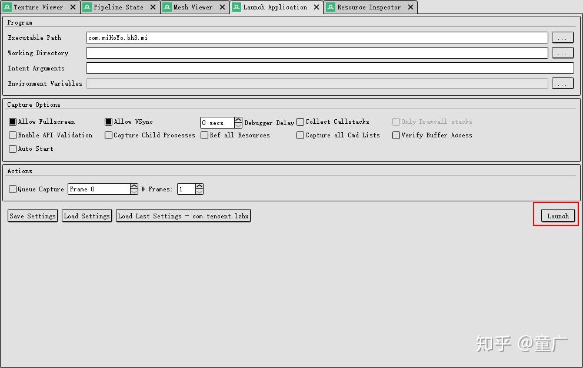Decrease Queue Capture frame number down arrow
This screenshot has width=583, height=368.
[134, 192]
